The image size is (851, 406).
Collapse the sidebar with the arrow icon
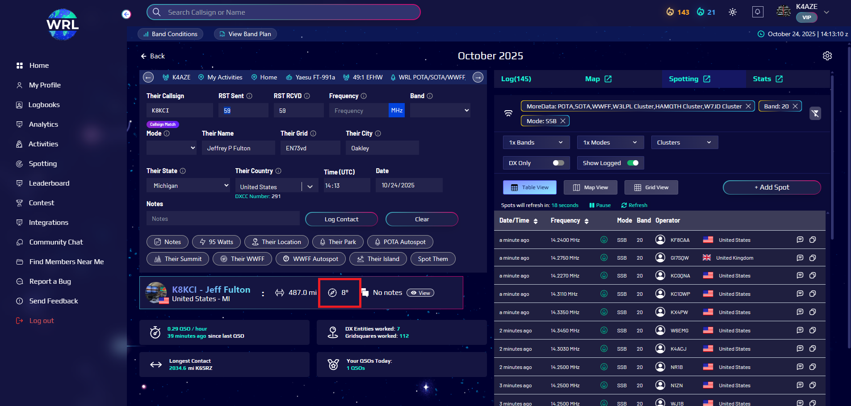point(126,14)
